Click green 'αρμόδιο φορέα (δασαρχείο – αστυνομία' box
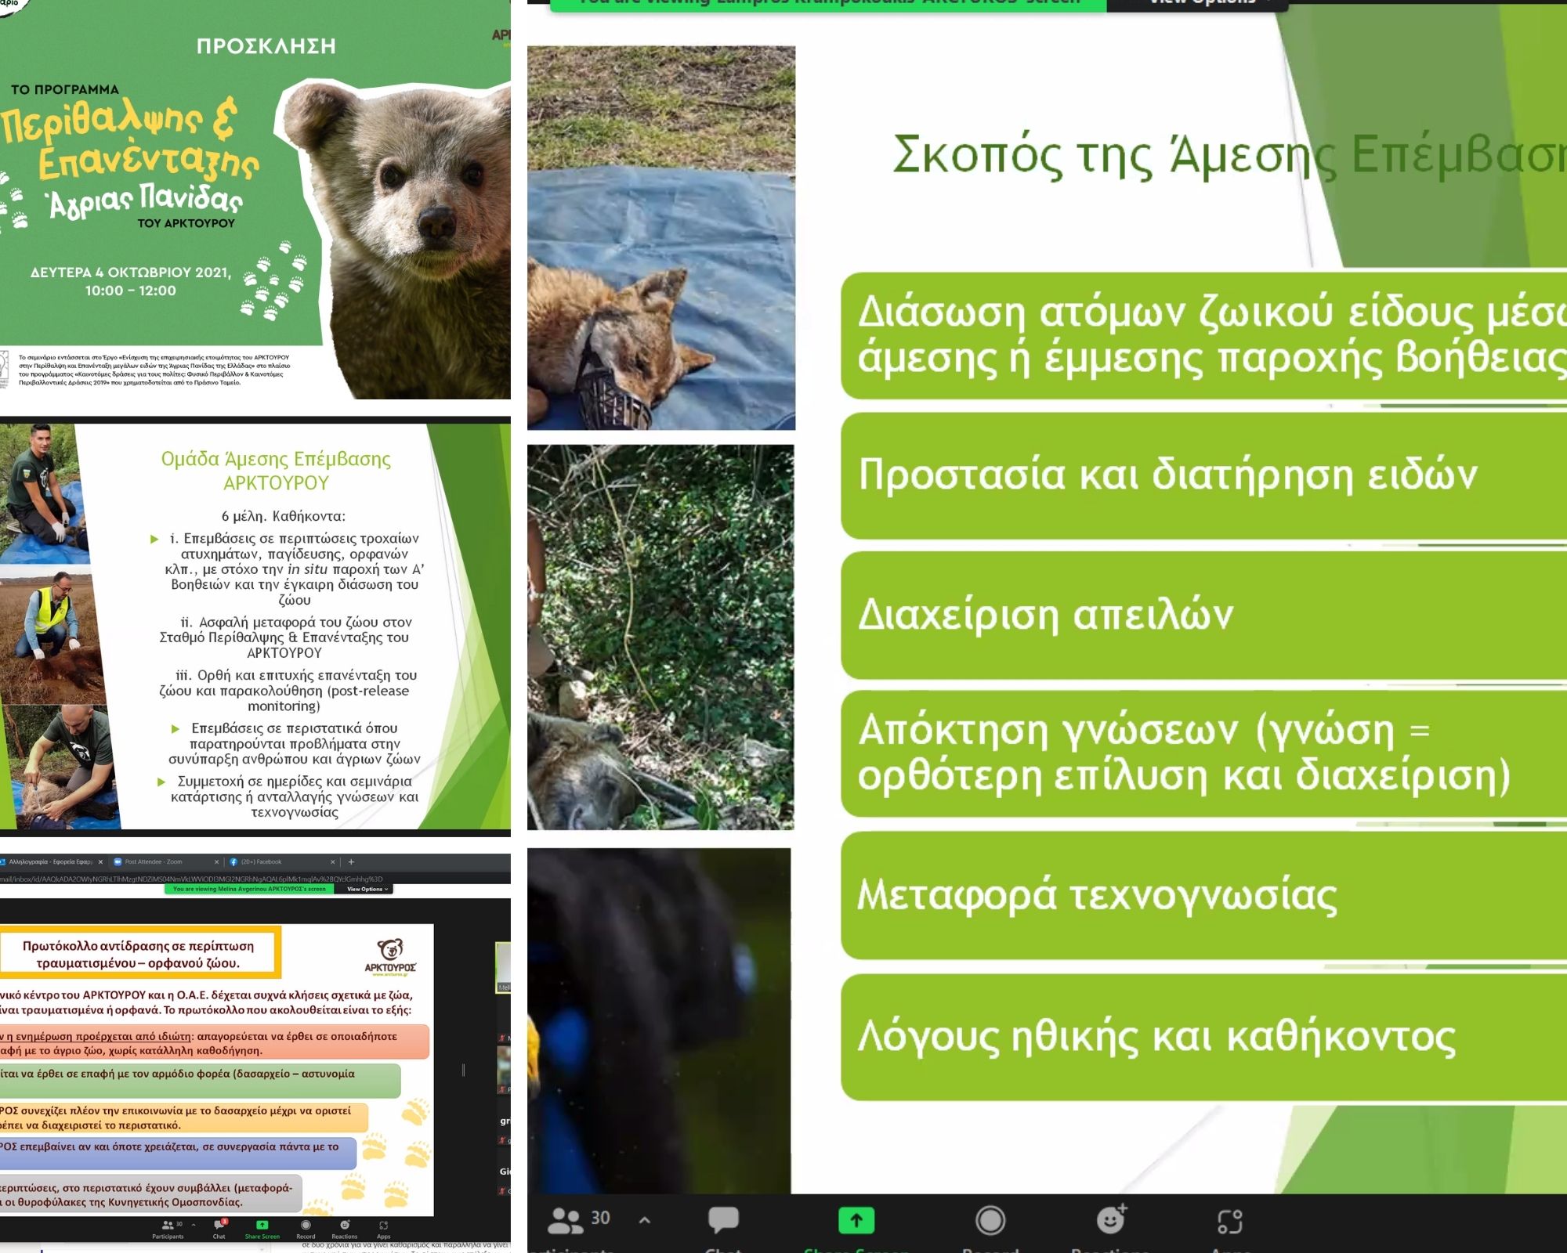Image resolution: width=1567 pixels, height=1253 pixels. pyautogui.click(x=200, y=1080)
